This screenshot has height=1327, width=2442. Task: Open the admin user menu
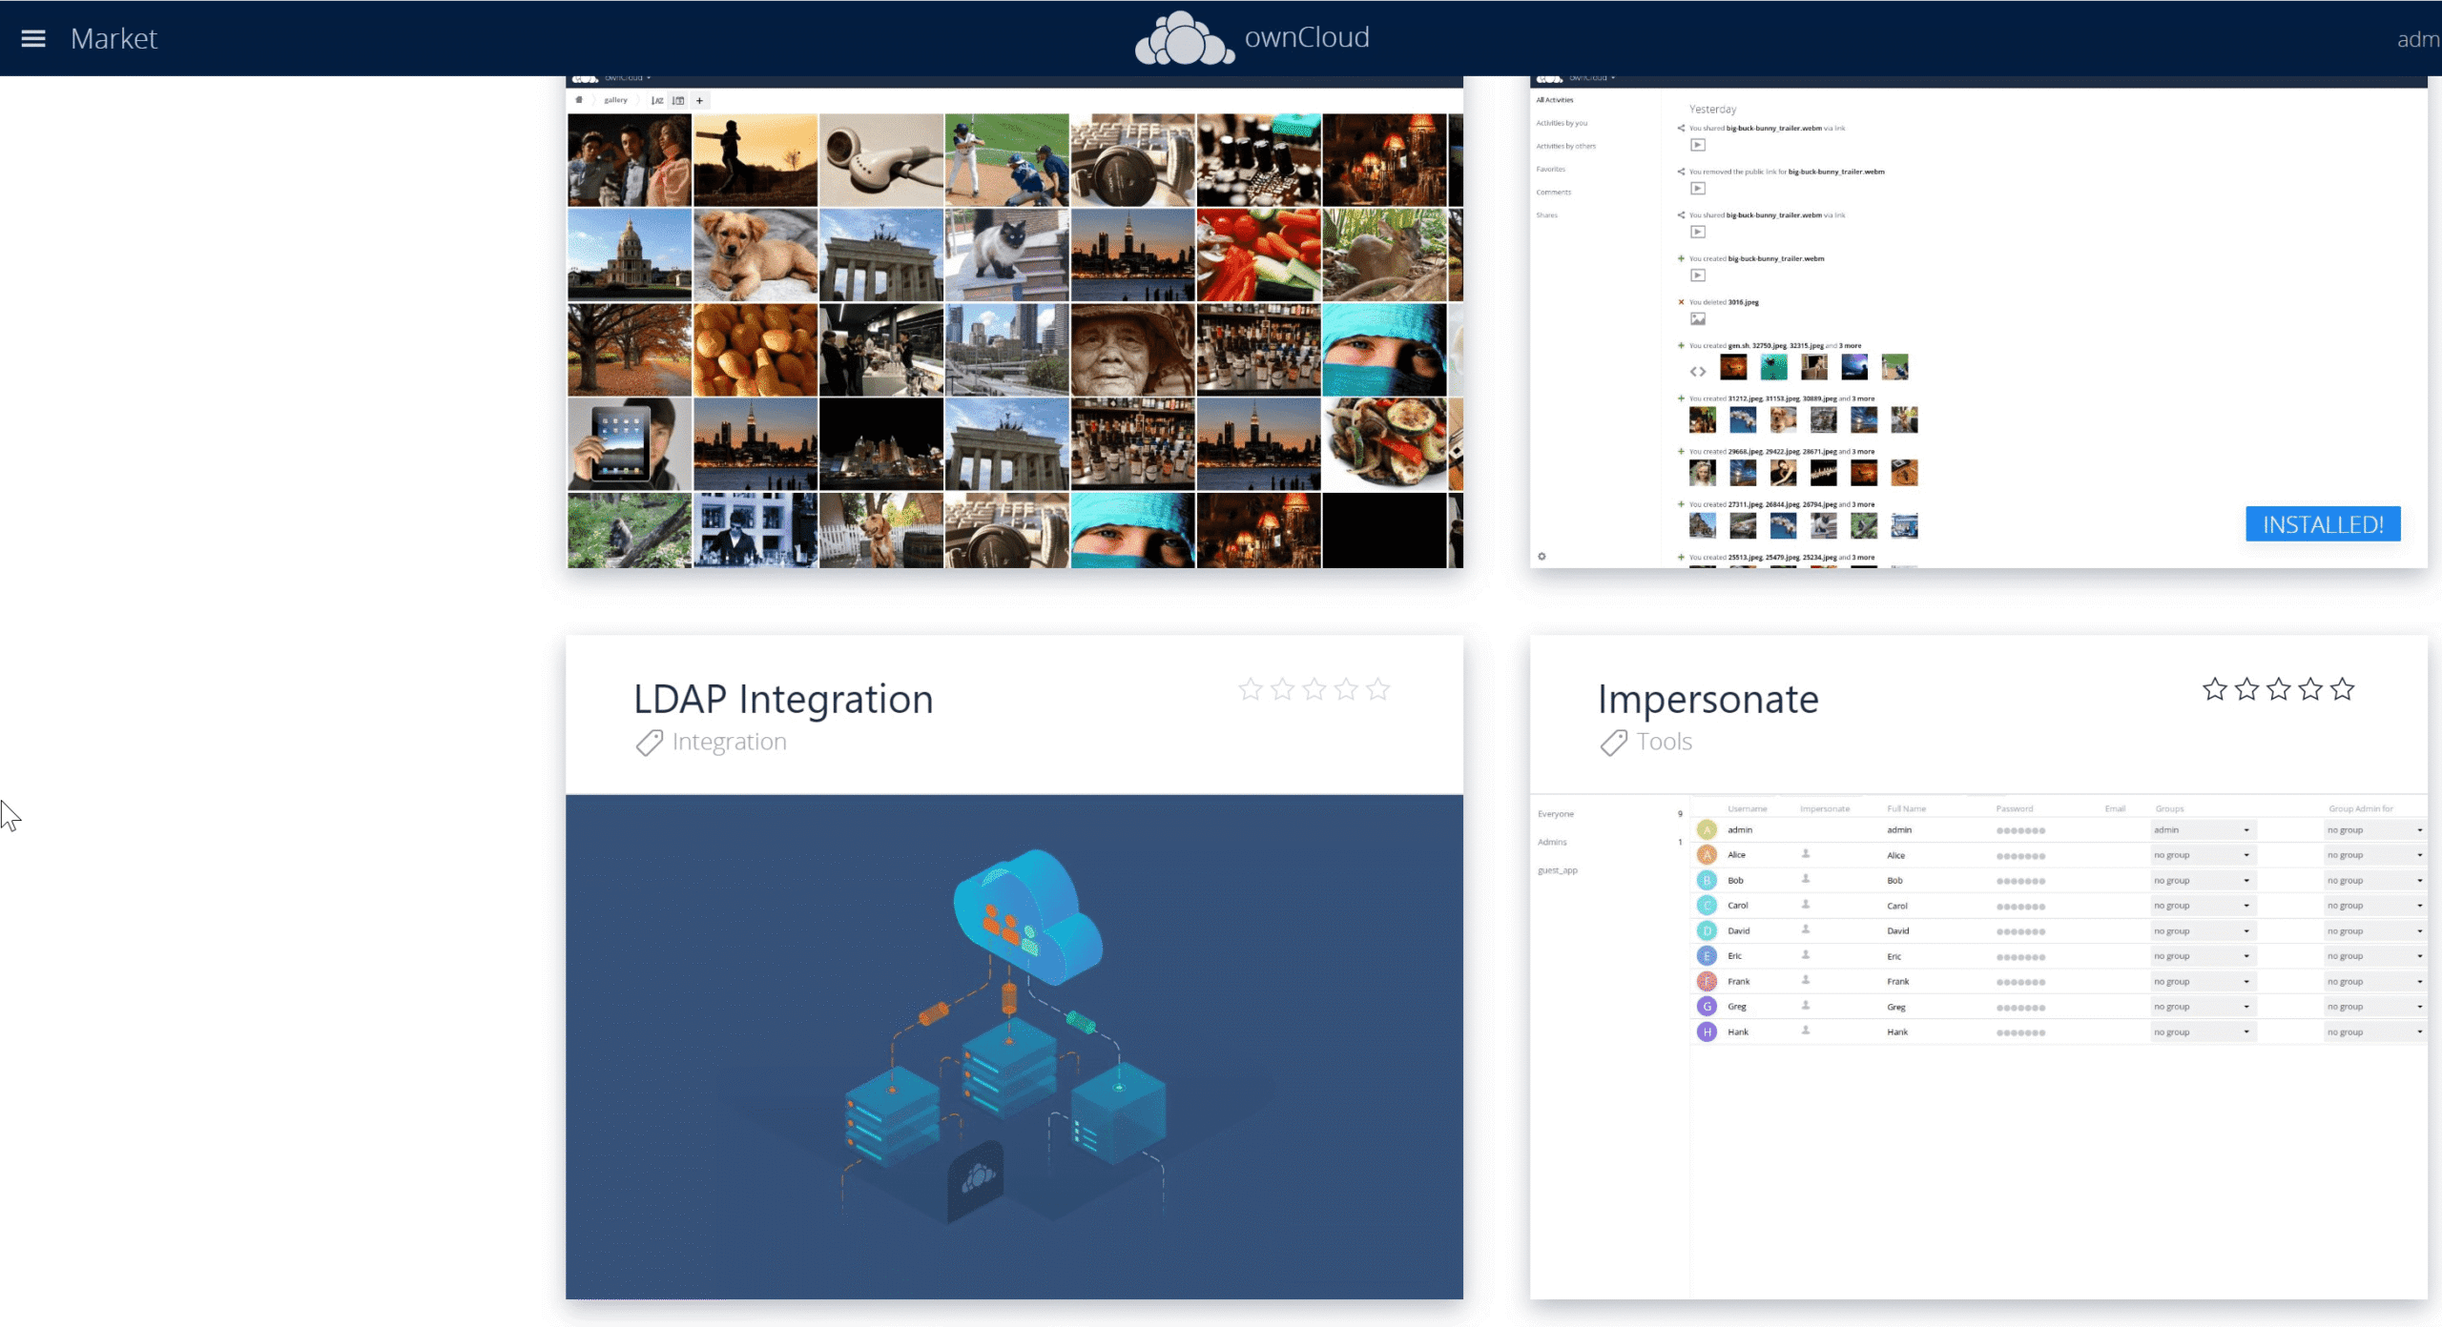(x=2417, y=39)
